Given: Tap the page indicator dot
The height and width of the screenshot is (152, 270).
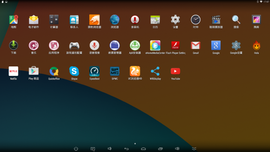Looking at the screenshot, I should [135, 143].
